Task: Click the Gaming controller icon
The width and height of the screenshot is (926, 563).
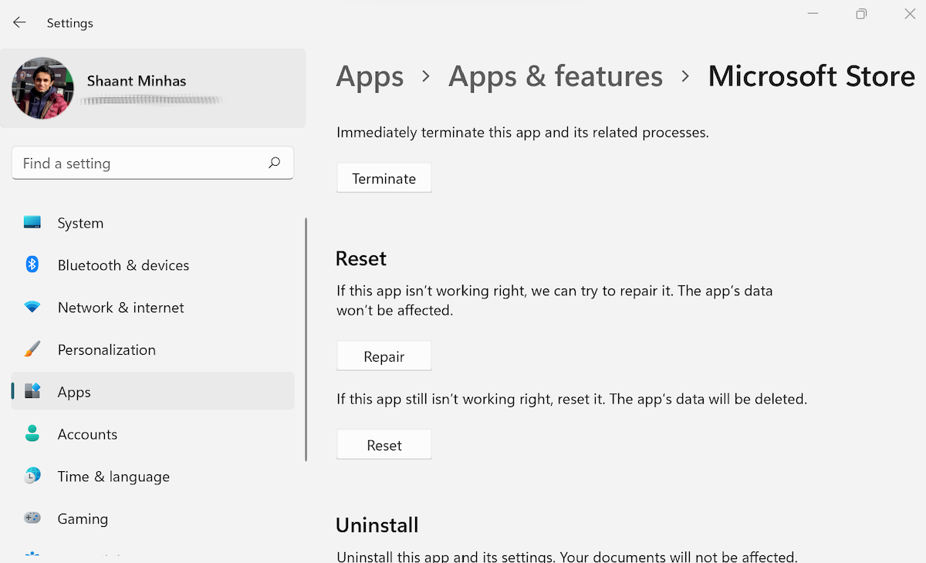Action: coord(32,518)
